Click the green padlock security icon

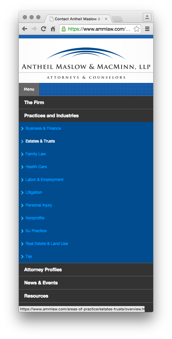coord(63,29)
